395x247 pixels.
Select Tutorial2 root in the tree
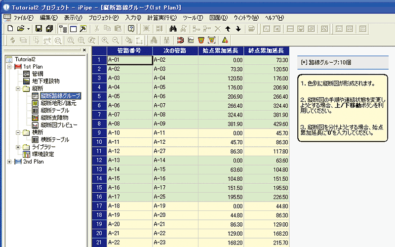(25, 59)
